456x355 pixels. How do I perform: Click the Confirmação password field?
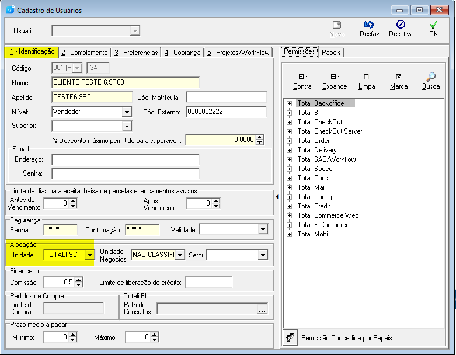(142, 229)
